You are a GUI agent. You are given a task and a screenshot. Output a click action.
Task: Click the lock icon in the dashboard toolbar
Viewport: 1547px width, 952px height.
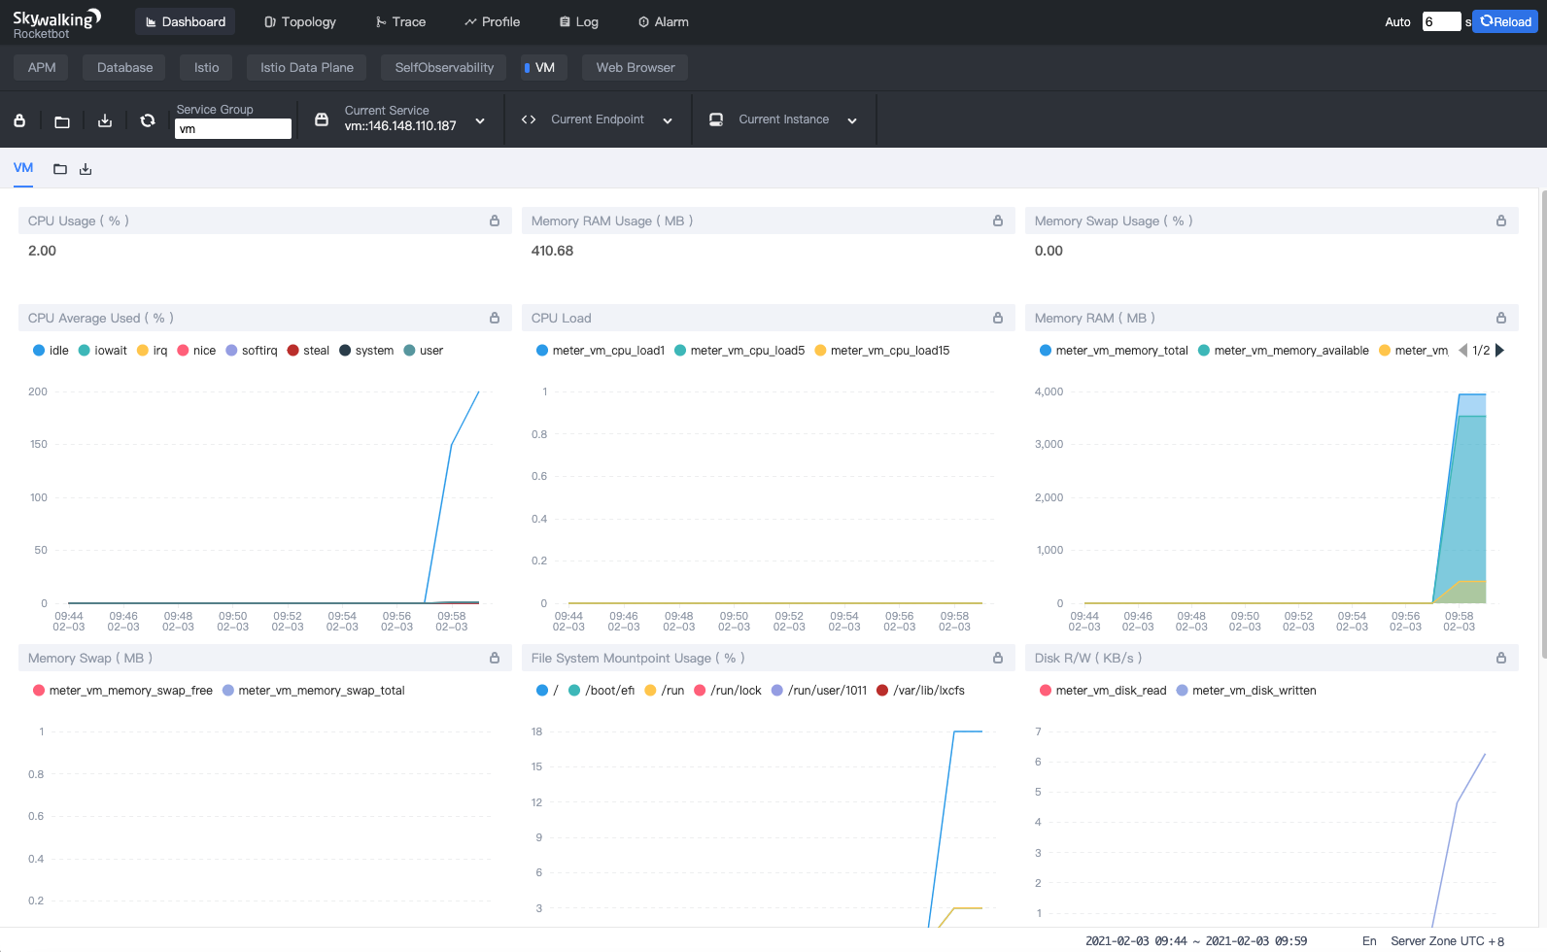click(19, 120)
